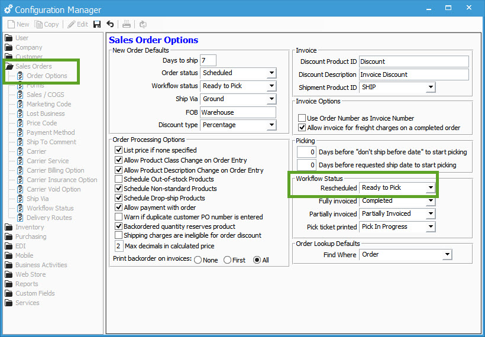This screenshot has width=485, height=337.
Task: Click the Save disk icon in toolbar
Action: pos(97,24)
